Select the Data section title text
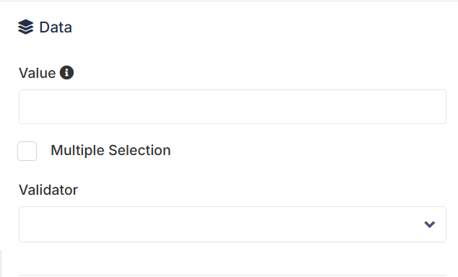This screenshot has height=277, width=458. [56, 27]
